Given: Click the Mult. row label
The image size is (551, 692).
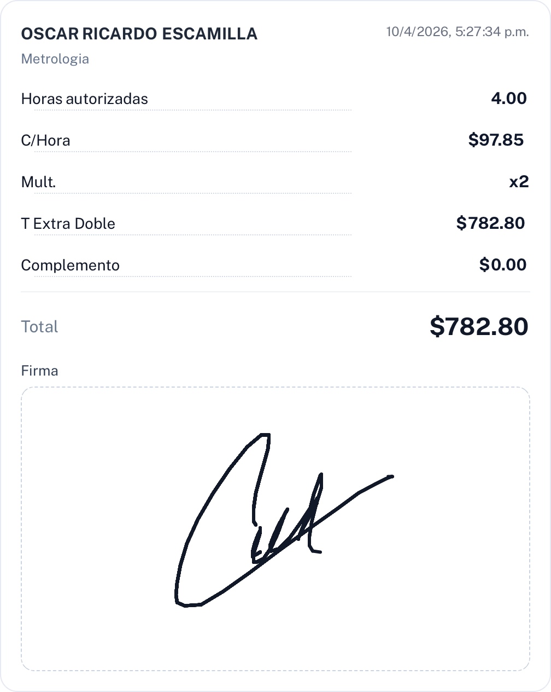Looking at the screenshot, I should [x=38, y=182].
